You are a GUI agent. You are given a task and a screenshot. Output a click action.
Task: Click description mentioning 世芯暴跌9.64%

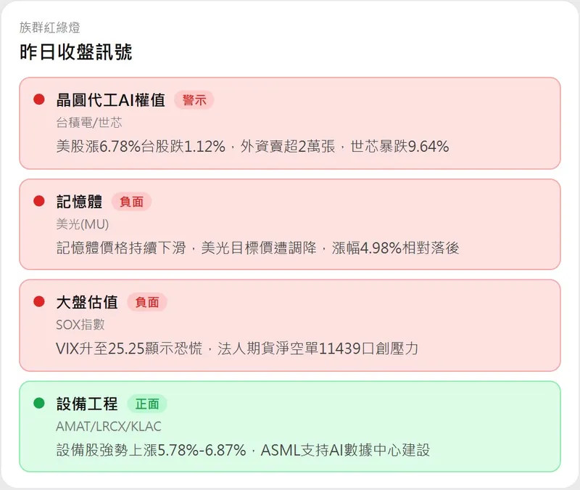tap(252, 146)
